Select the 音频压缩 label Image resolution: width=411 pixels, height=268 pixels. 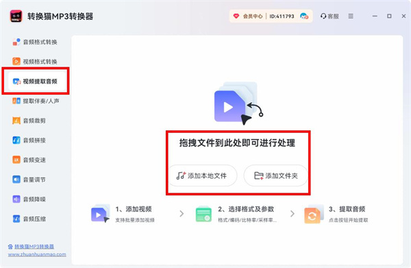[34, 219]
